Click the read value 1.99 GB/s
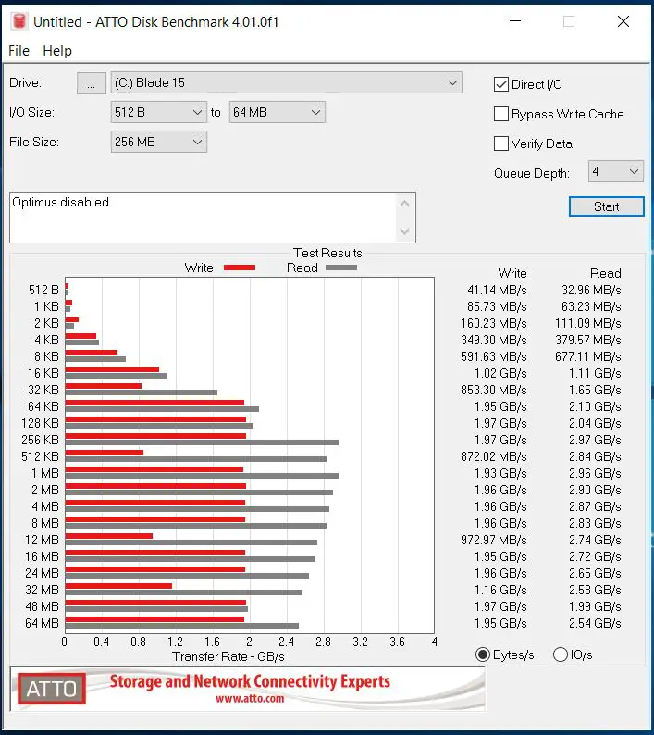This screenshot has width=654, height=735. tap(595, 606)
